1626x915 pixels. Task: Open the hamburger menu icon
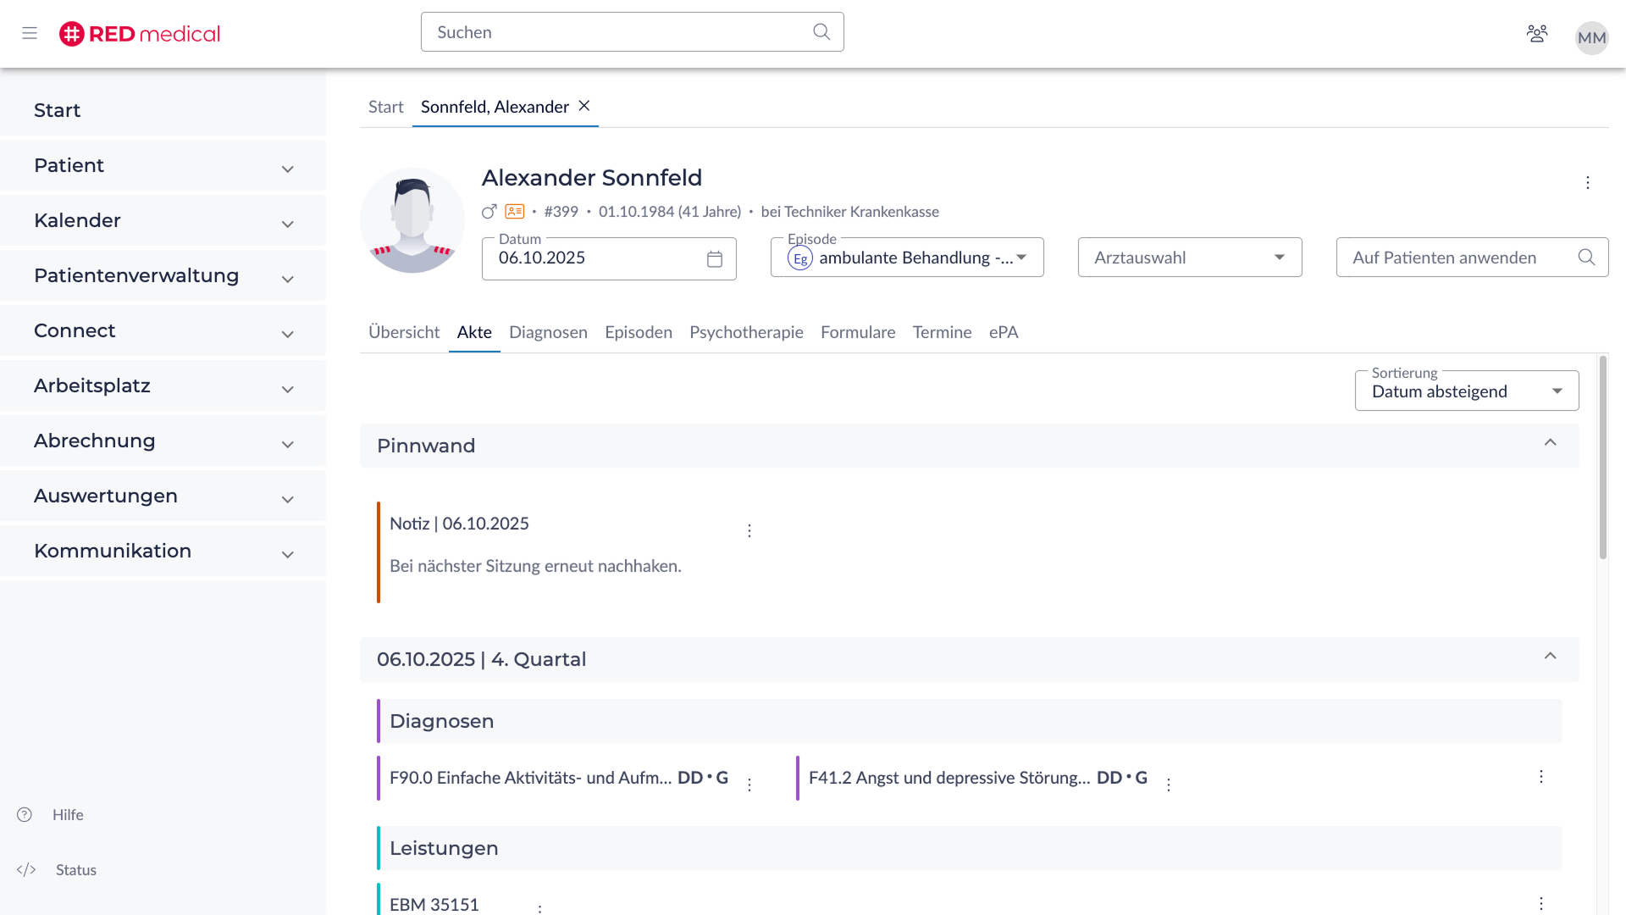[30, 33]
